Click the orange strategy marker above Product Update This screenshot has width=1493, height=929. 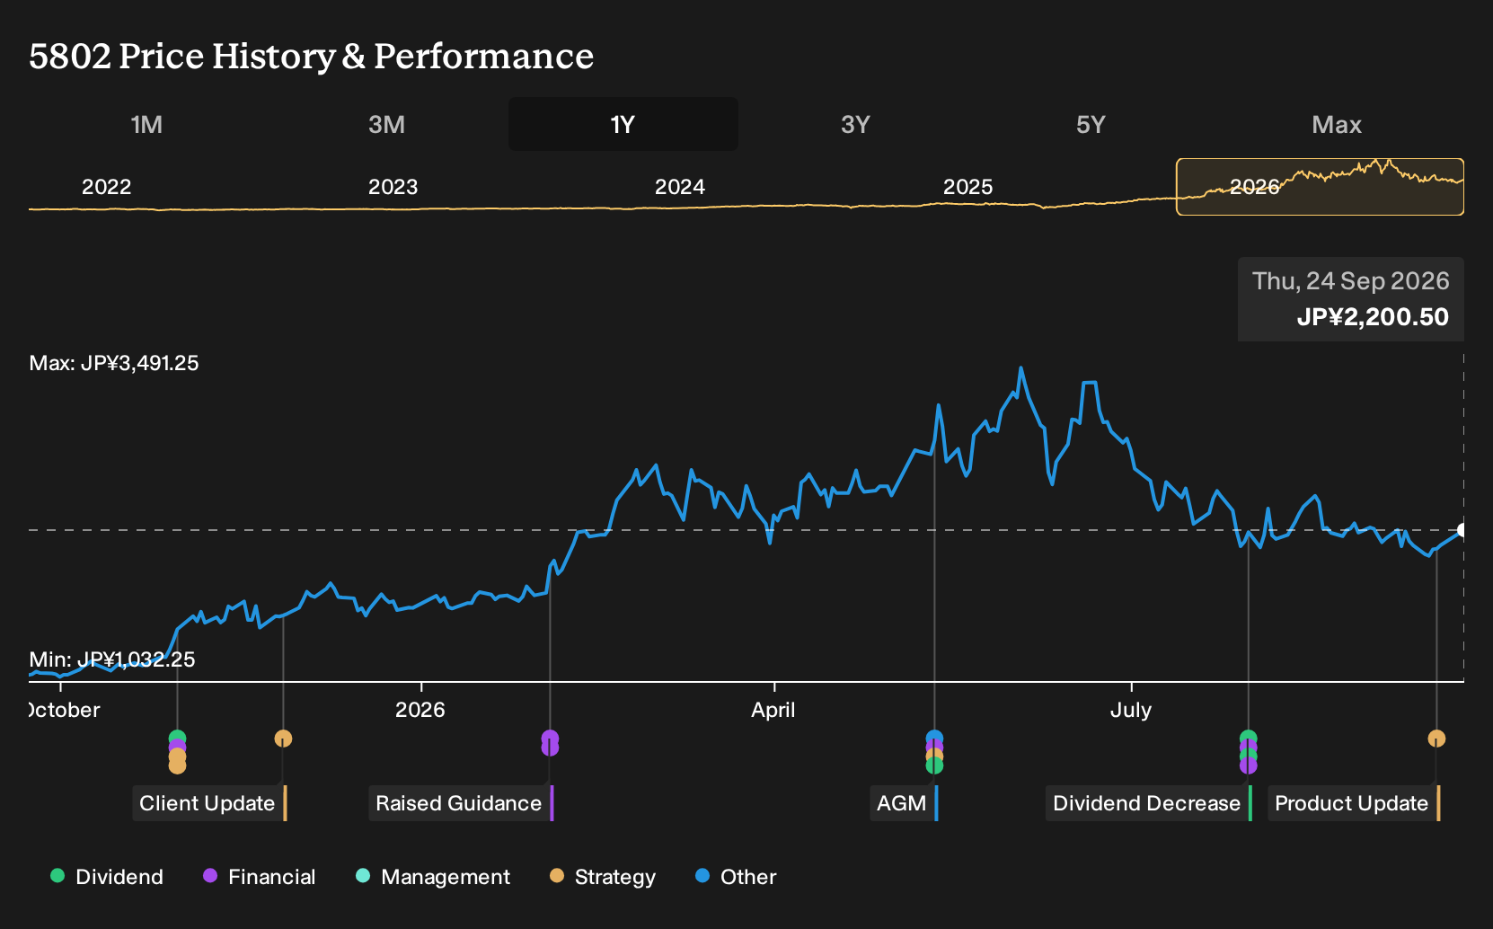[x=1436, y=739]
